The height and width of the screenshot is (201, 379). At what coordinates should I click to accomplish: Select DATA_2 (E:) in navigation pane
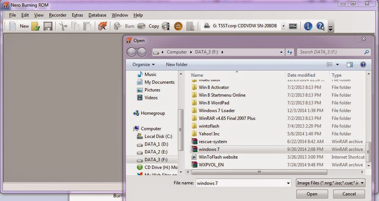pyautogui.click(x=152, y=152)
